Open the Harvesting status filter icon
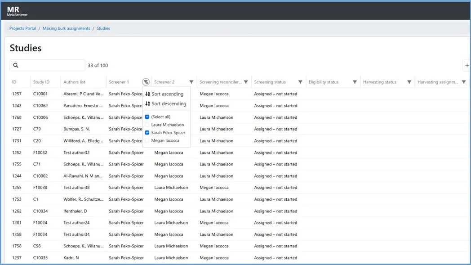Screen dimensions: 471x265 click(x=409, y=82)
